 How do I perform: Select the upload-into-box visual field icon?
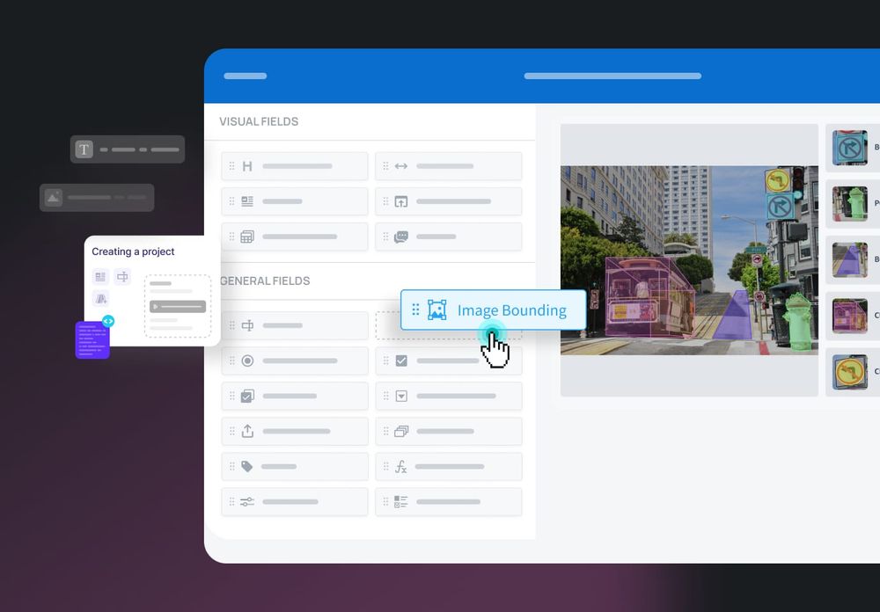coord(400,201)
